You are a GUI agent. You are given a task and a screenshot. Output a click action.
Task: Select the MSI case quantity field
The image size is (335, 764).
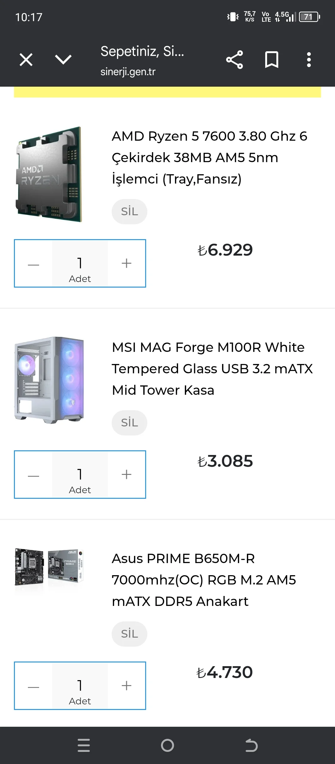click(80, 475)
